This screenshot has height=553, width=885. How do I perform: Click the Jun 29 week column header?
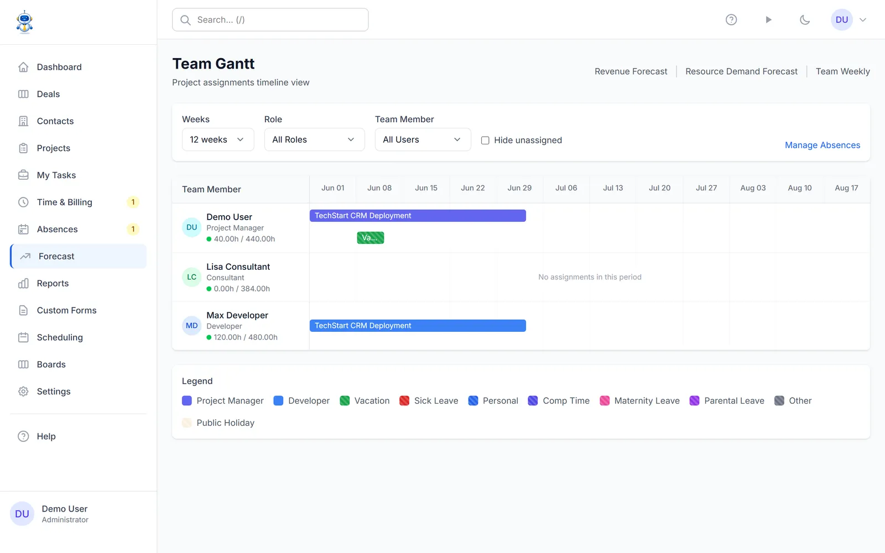click(519, 188)
